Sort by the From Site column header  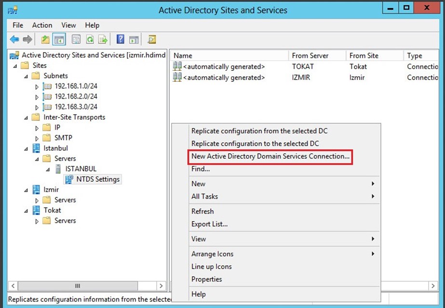pos(375,55)
